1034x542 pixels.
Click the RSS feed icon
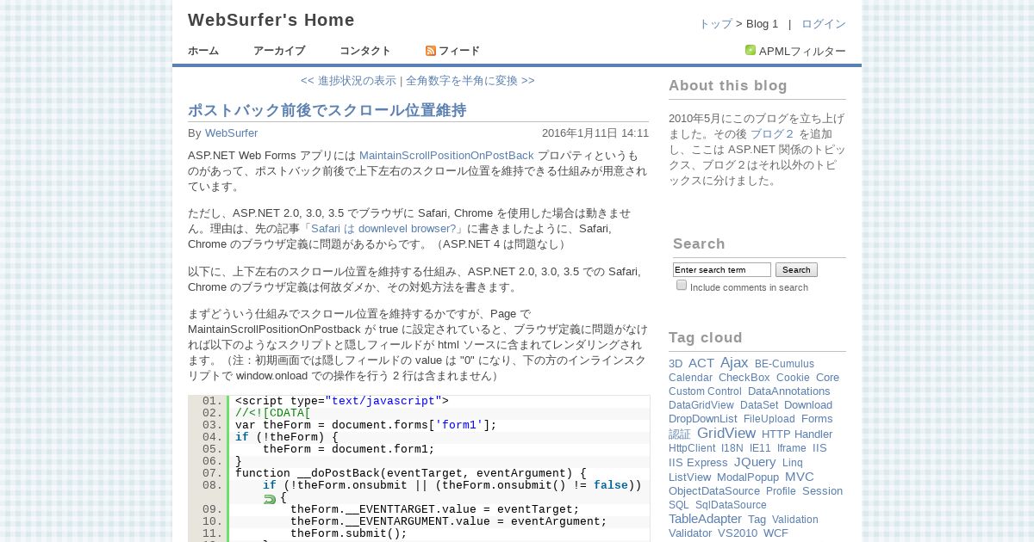tap(431, 51)
